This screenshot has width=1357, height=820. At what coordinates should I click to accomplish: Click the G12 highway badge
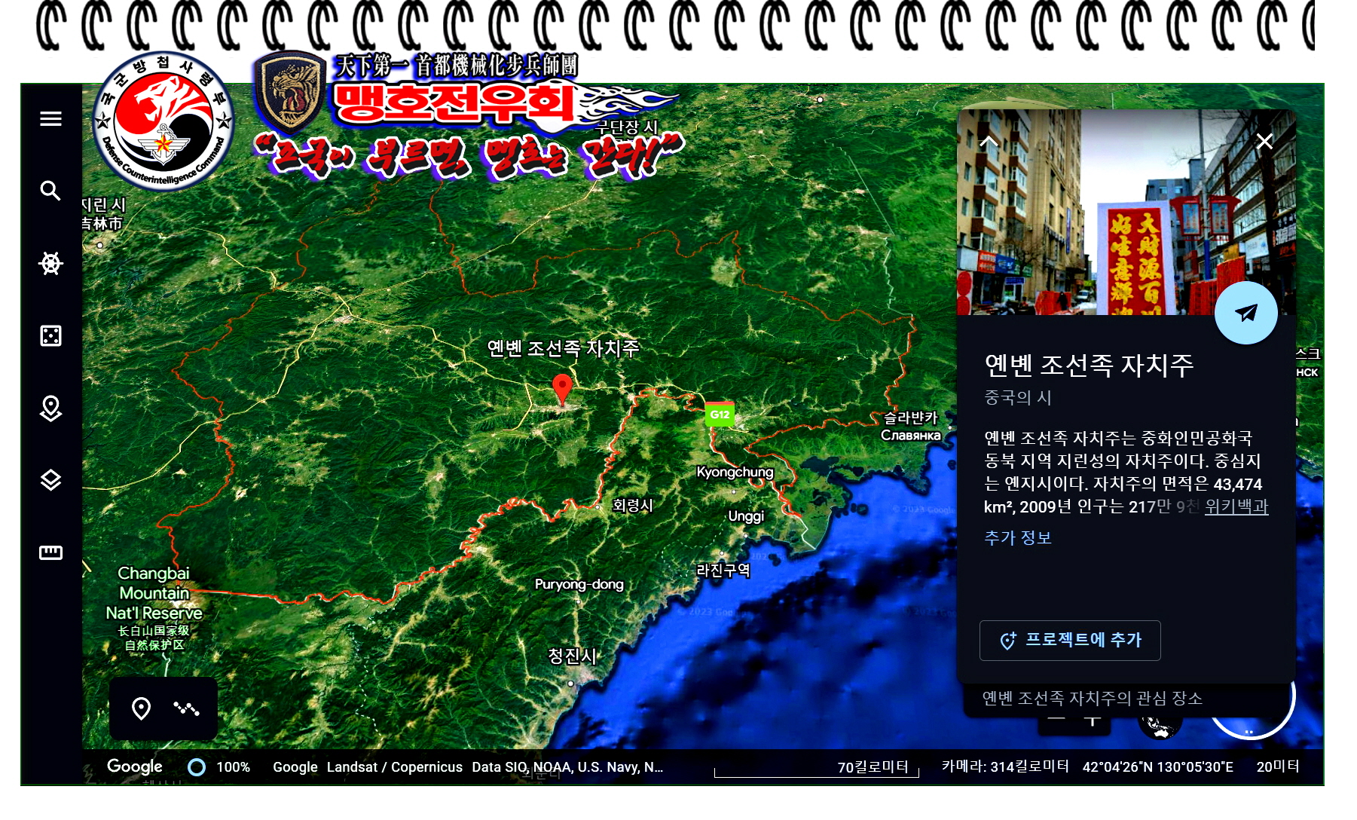[720, 414]
